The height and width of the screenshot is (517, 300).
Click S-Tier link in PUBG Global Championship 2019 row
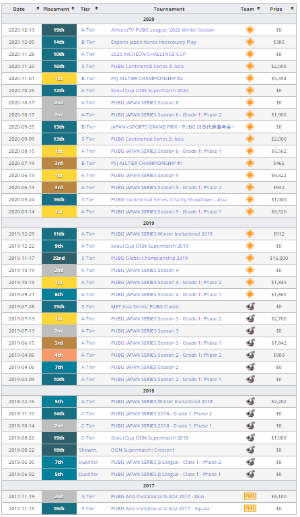coord(88,258)
